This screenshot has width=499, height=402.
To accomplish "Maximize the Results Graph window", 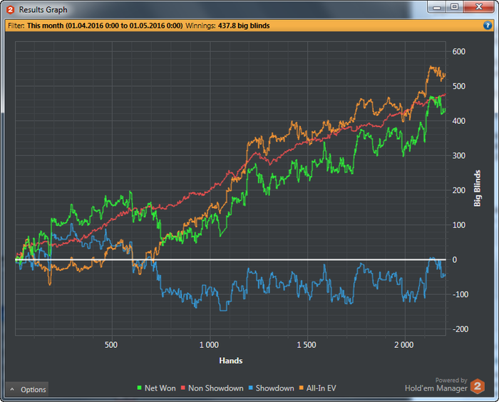I will [455, 7].
